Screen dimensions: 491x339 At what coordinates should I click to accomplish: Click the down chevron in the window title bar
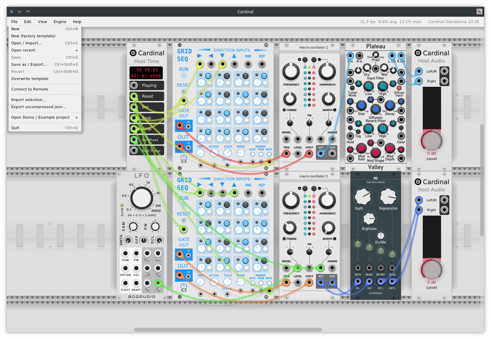[x=20, y=12]
